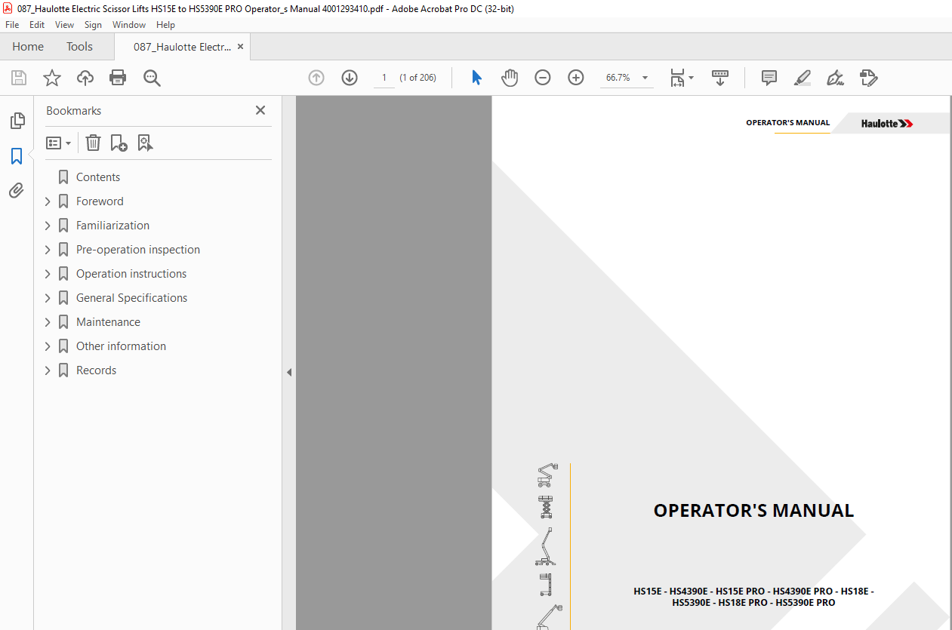The height and width of the screenshot is (630, 952).
Task: Find current bookmark icon
Action: pyautogui.click(x=145, y=143)
